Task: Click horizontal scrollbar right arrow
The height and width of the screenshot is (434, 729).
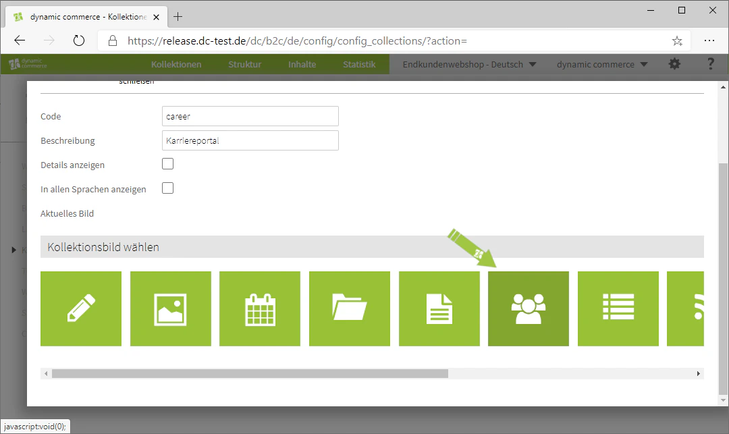Action: click(x=699, y=374)
